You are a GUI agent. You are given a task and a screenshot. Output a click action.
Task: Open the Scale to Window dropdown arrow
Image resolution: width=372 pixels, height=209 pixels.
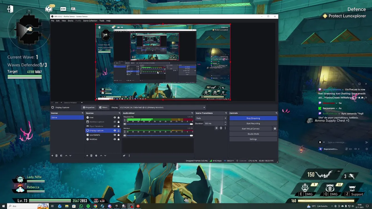pos(82,102)
